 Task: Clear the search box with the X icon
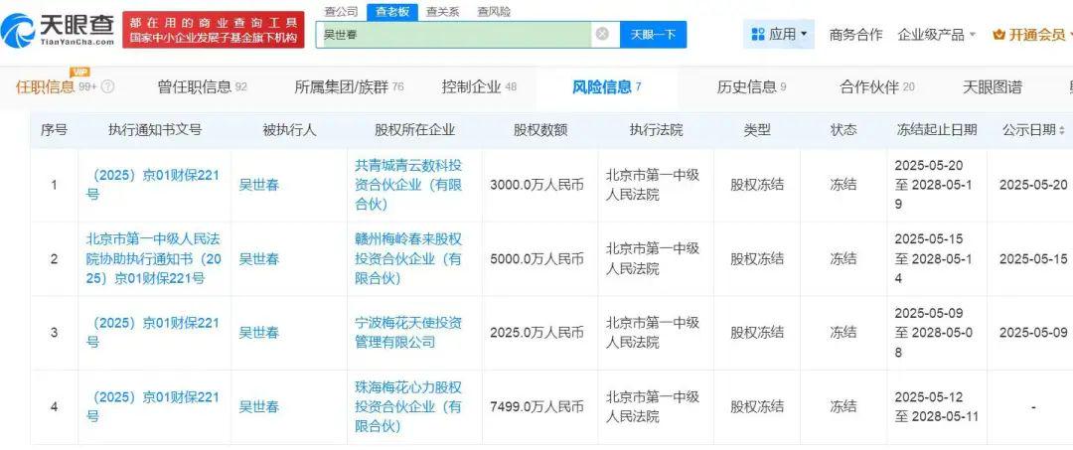(x=602, y=34)
